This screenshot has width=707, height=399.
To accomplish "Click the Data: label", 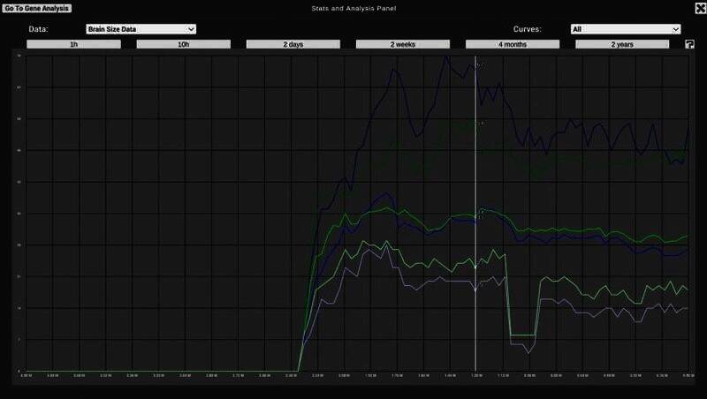I will 38,29.
